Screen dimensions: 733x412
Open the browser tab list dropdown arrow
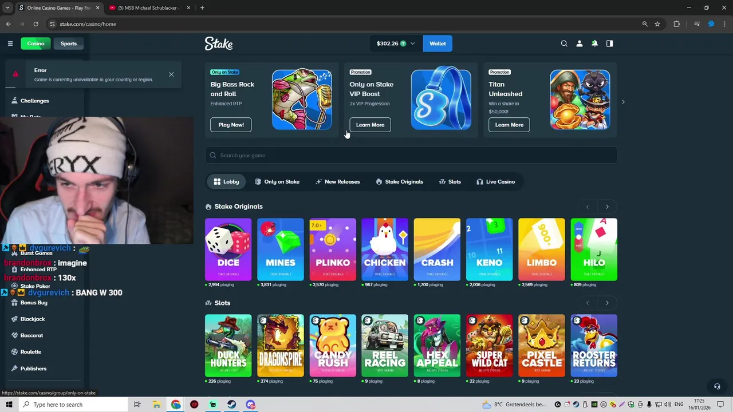pos(7,7)
